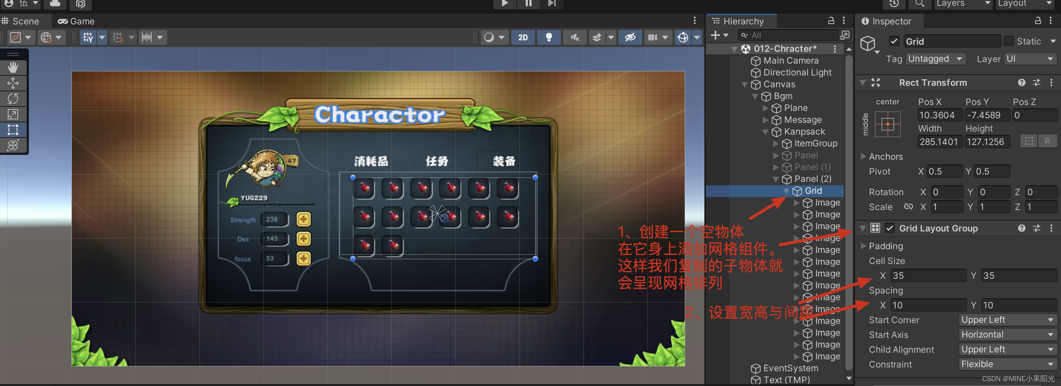Screen dimensions: 1061x386
Task: Toggle the raw edit mode R button
Action: [x=1047, y=142]
